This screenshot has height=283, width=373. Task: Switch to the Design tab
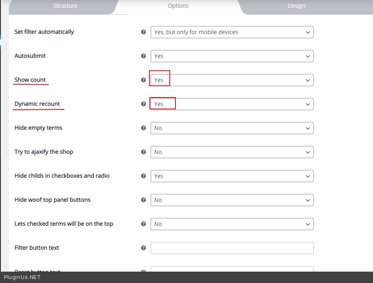pos(296,6)
